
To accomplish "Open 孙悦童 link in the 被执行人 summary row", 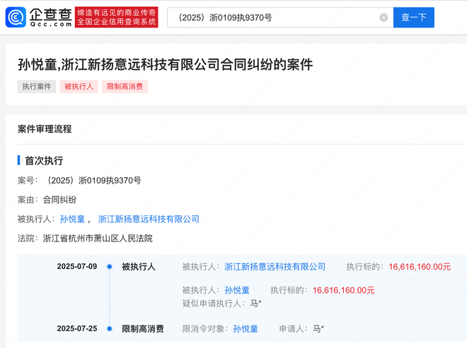I will [72, 220].
